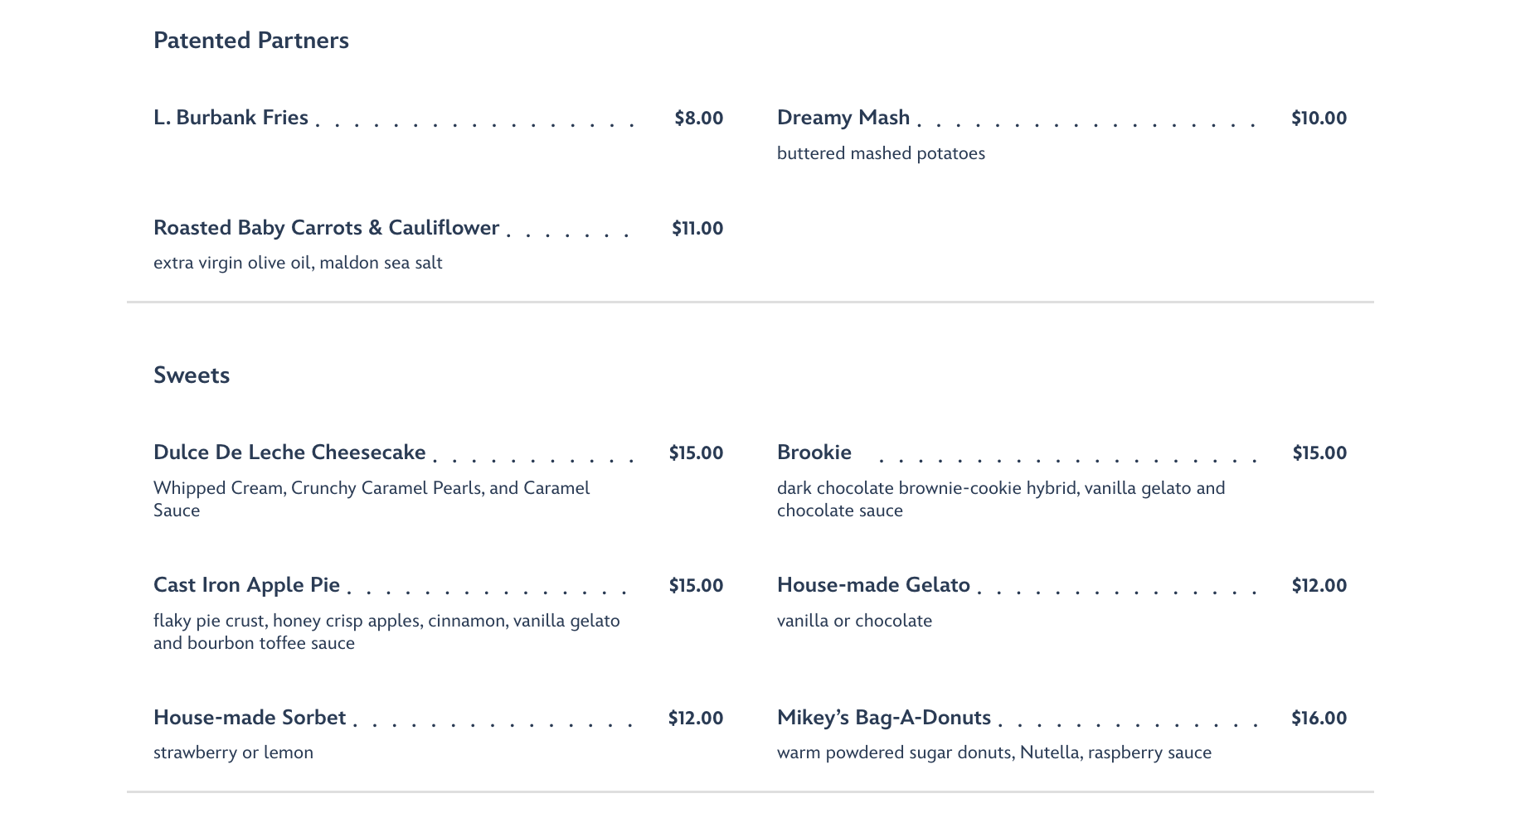The image size is (1540, 813).
Task: Select the Patented Partners section heading
Action: pos(250,41)
